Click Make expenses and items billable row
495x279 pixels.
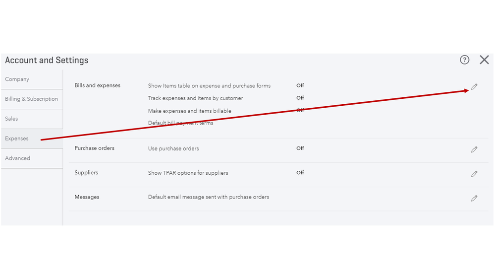click(x=189, y=111)
